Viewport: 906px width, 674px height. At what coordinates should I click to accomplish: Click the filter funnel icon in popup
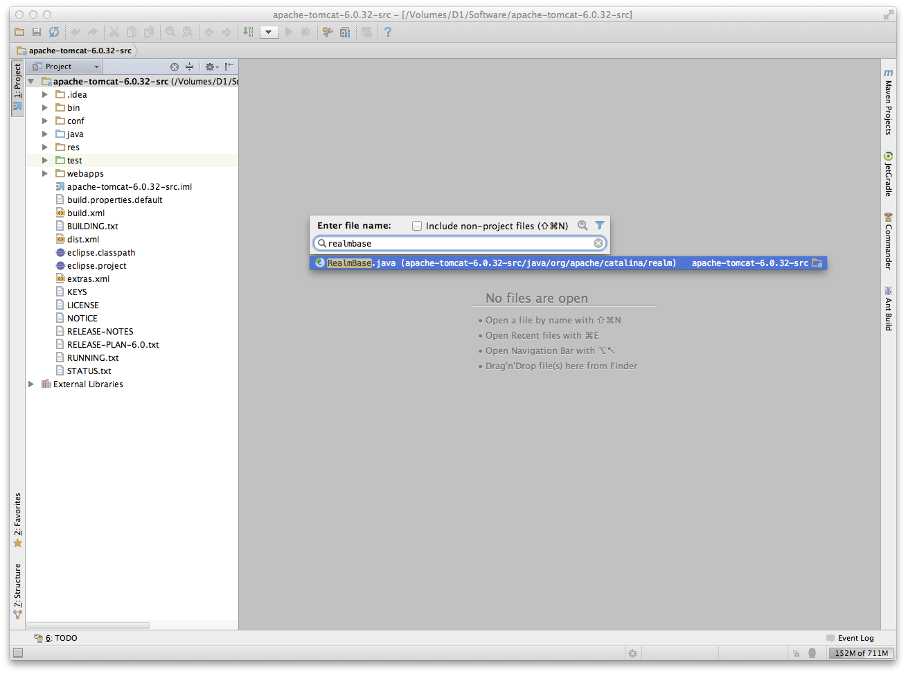click(600, 225)
